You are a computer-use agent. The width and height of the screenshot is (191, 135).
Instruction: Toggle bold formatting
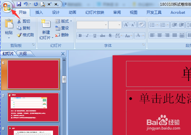click(x=80, y=36)
